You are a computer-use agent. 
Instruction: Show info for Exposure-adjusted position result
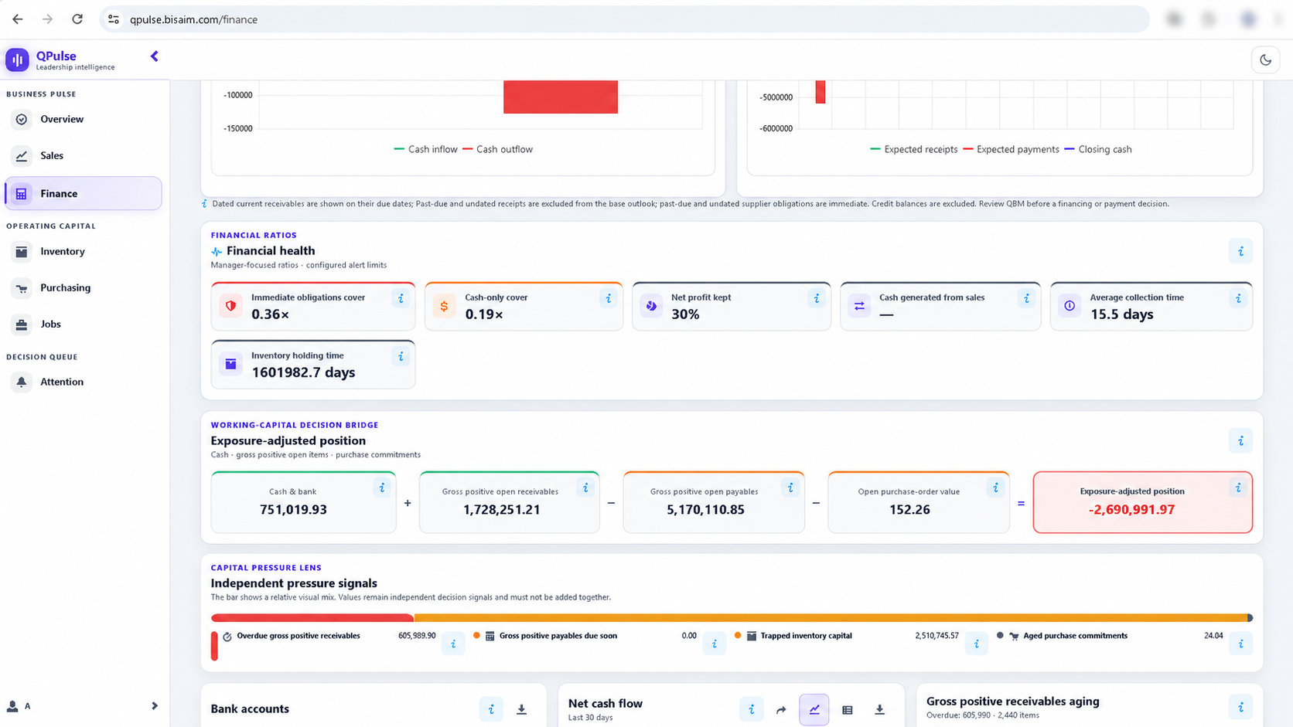tap(1238, 487)
